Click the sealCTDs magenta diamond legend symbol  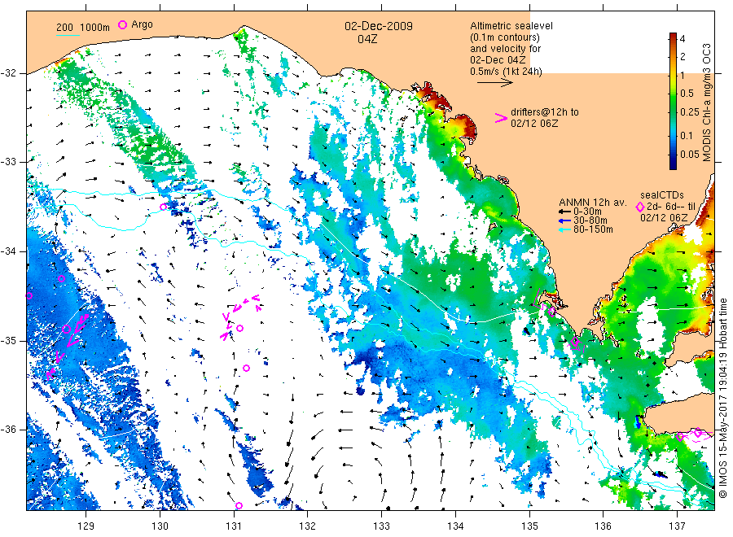point(640,207)
